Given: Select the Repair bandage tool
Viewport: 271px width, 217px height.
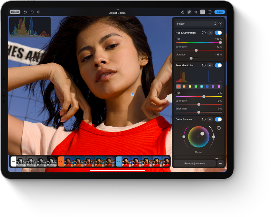Looking at the screenshot, I should pyautogui.click(x=189, y=12).
